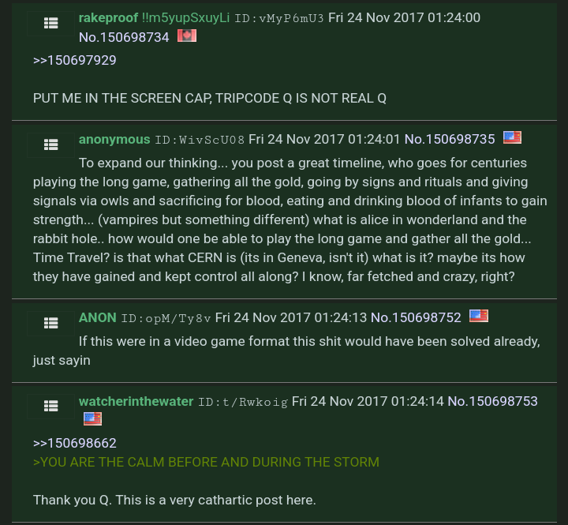568x525 pixels.
Task: Open the post menu icon beside anonymous
Action: [51, 144]
